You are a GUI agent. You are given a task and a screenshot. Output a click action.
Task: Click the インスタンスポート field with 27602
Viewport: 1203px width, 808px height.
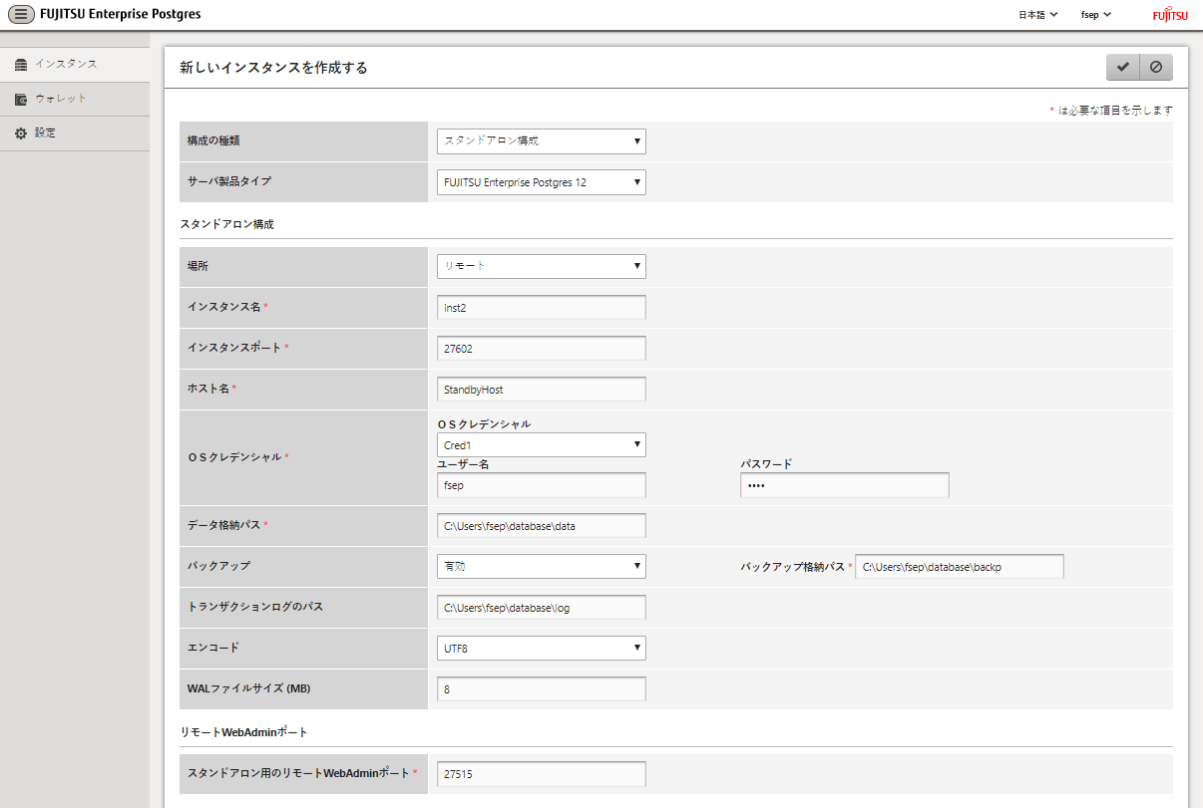click(x=542, y=348)
